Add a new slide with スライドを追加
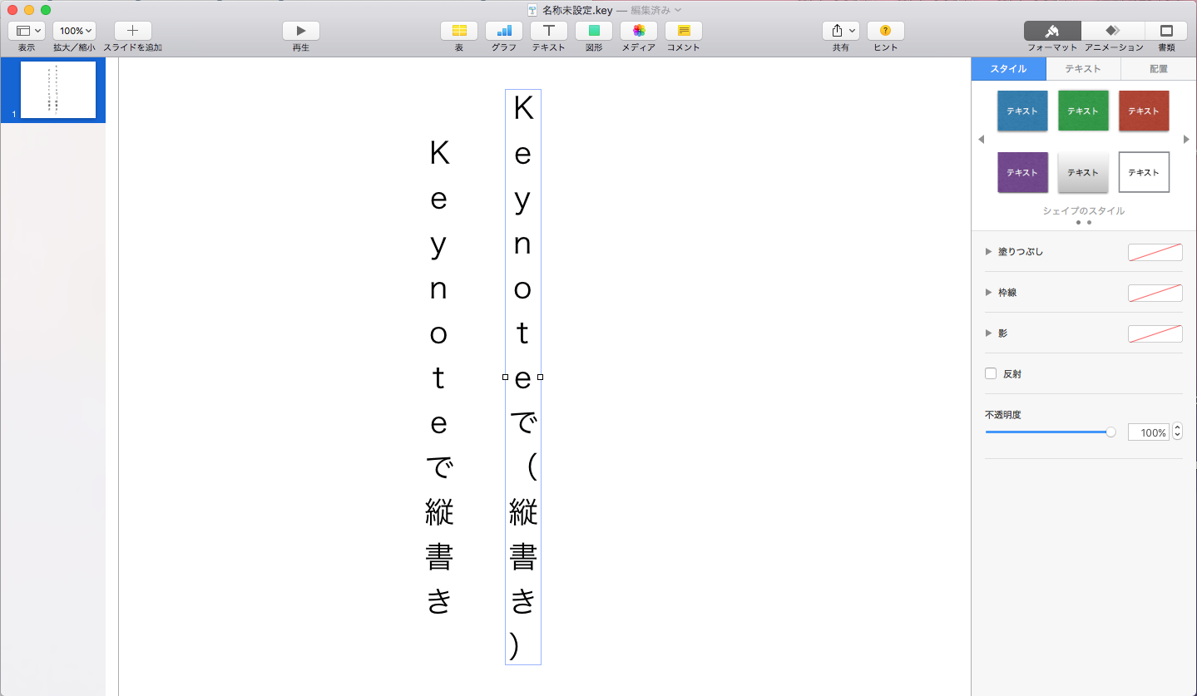 point(131,31)
